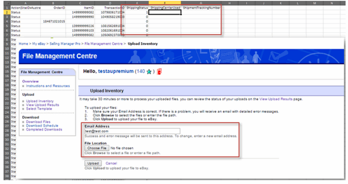Click the Home breadcrumb link
The width and height of the screenshot is (348, 184).
[23, 44]
